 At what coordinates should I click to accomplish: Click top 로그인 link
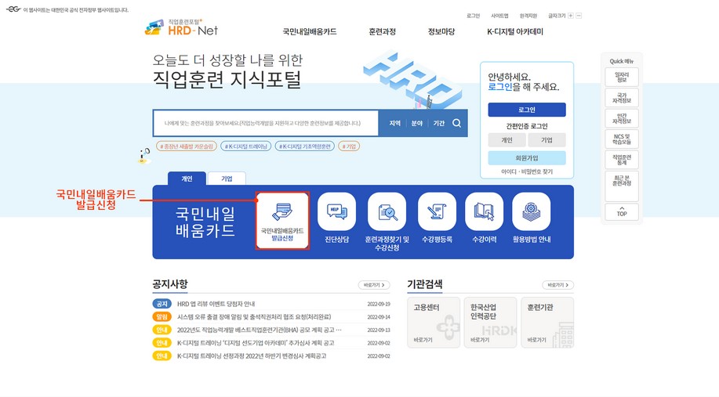coord(474,16)
